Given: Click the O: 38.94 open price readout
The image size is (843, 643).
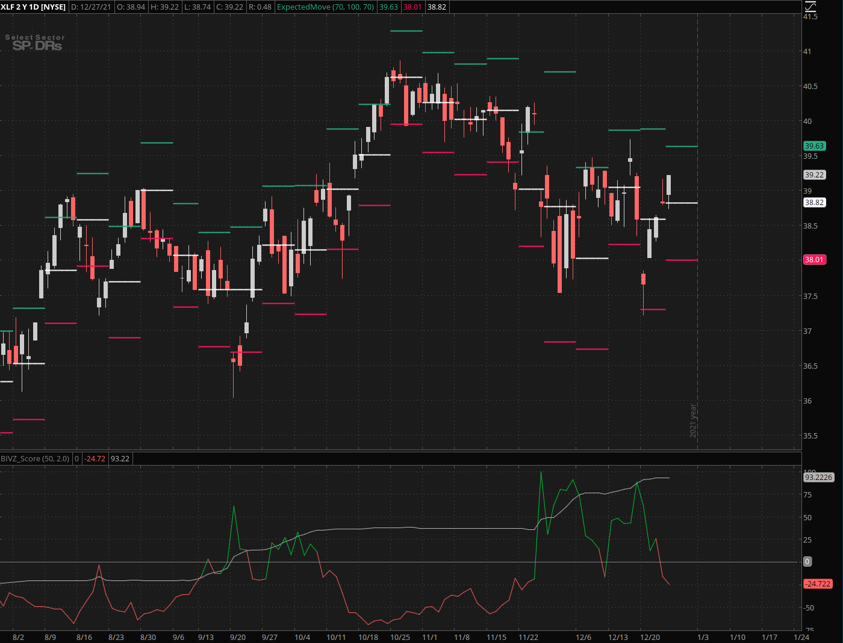Looking at the screenshot, I should (x=131, y=7).
